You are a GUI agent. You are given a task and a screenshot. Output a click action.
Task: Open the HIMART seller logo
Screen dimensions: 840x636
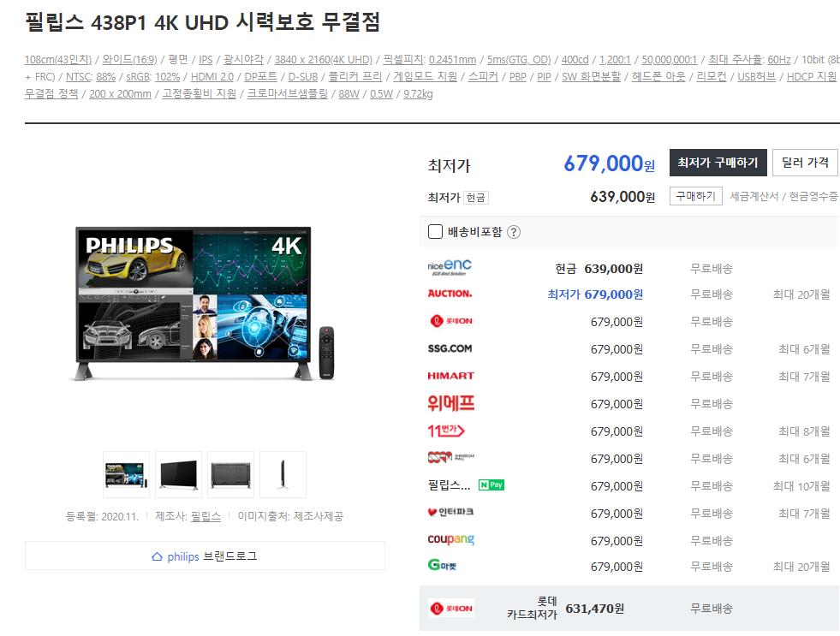coord(450,376)
